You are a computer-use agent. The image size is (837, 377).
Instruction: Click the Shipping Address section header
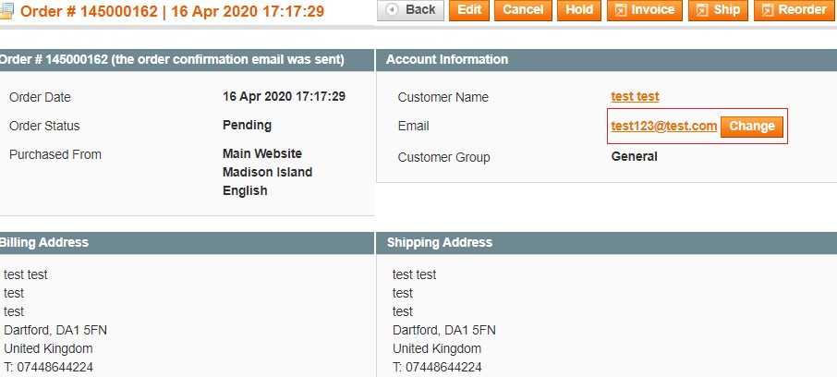[440, 242]
